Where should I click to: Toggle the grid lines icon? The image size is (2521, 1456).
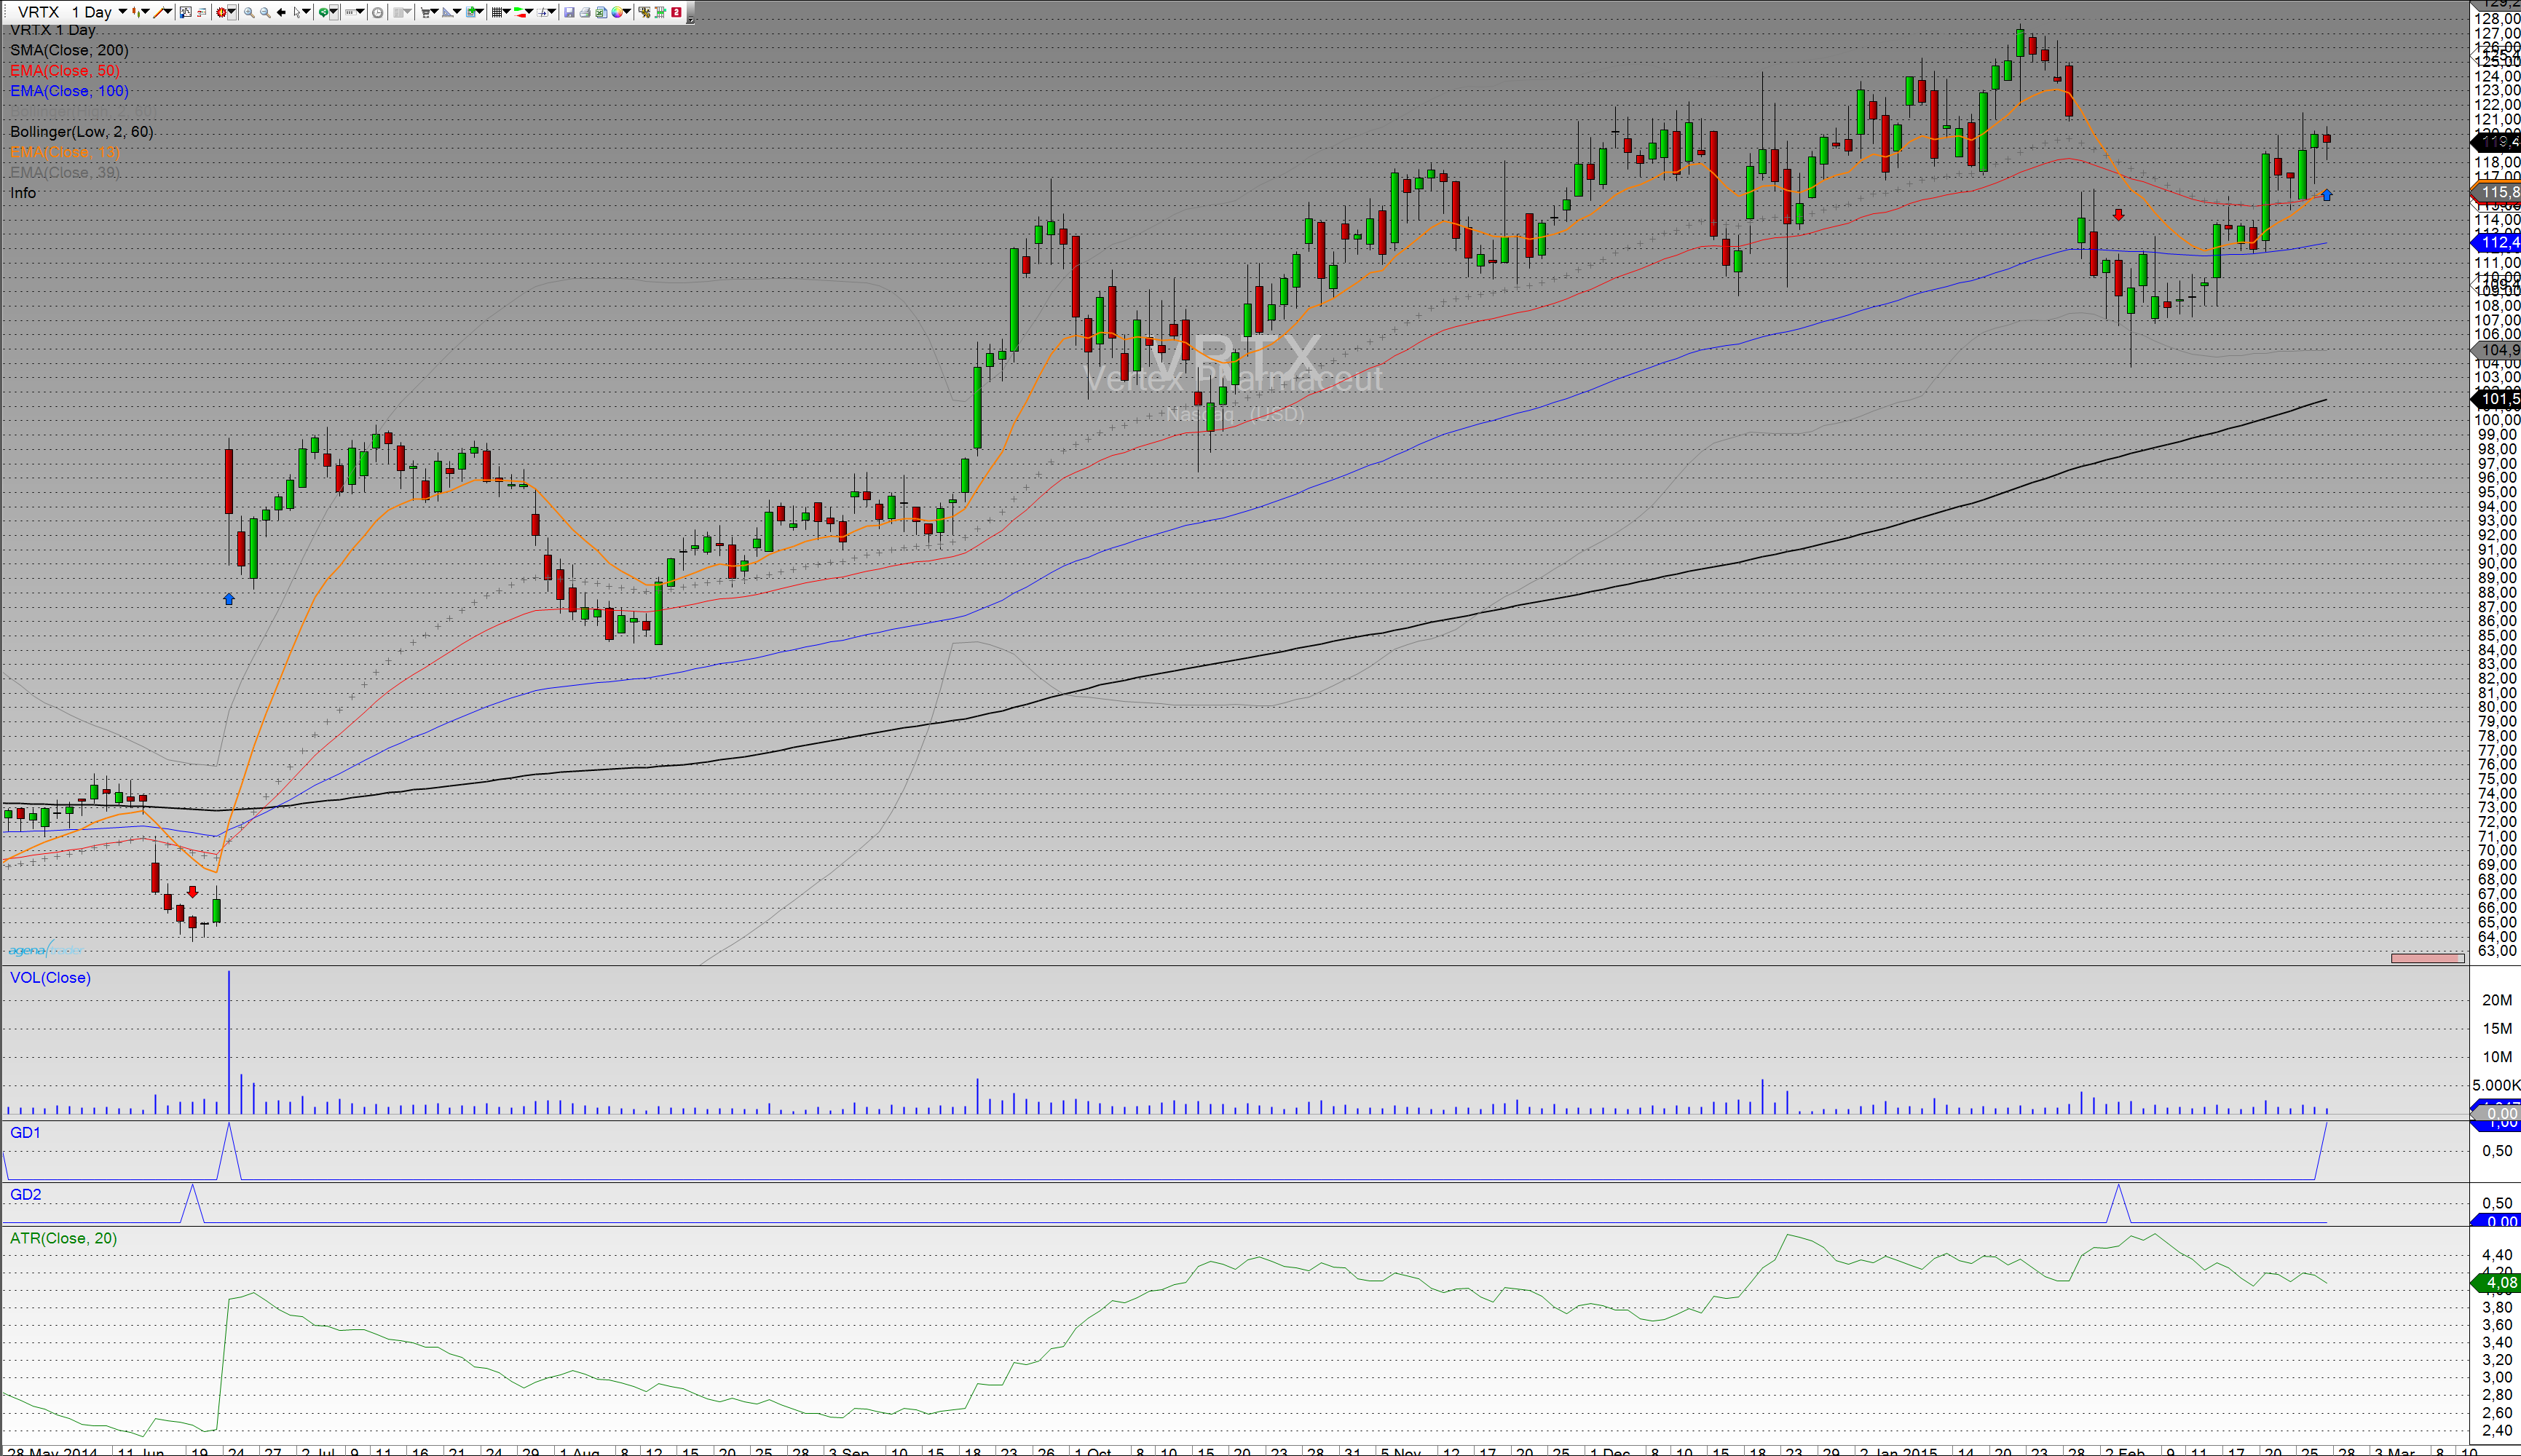click(496, 12)
